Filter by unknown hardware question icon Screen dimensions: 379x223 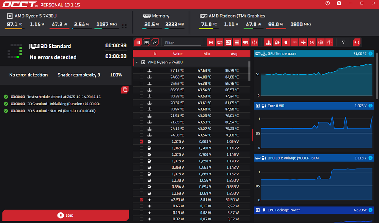(x=254, y=42)
